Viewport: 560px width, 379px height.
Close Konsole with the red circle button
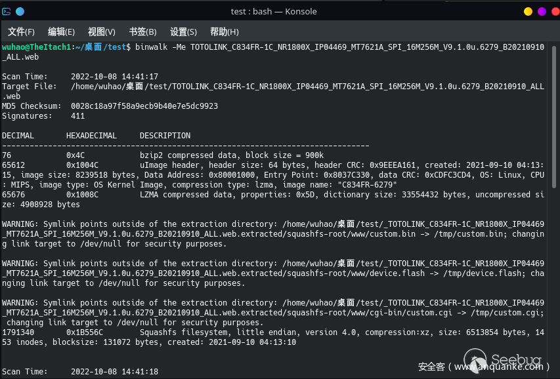[553, 11]
